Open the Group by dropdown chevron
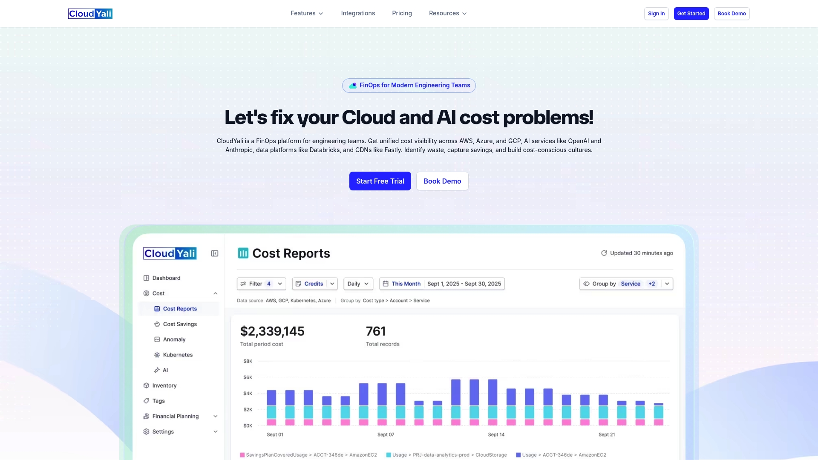This screenshot has width=818, height=460. pyautogui.click(x=667, y=284)
